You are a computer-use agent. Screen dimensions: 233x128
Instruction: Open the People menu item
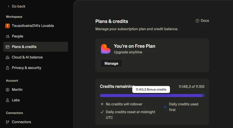coord(18,36)
